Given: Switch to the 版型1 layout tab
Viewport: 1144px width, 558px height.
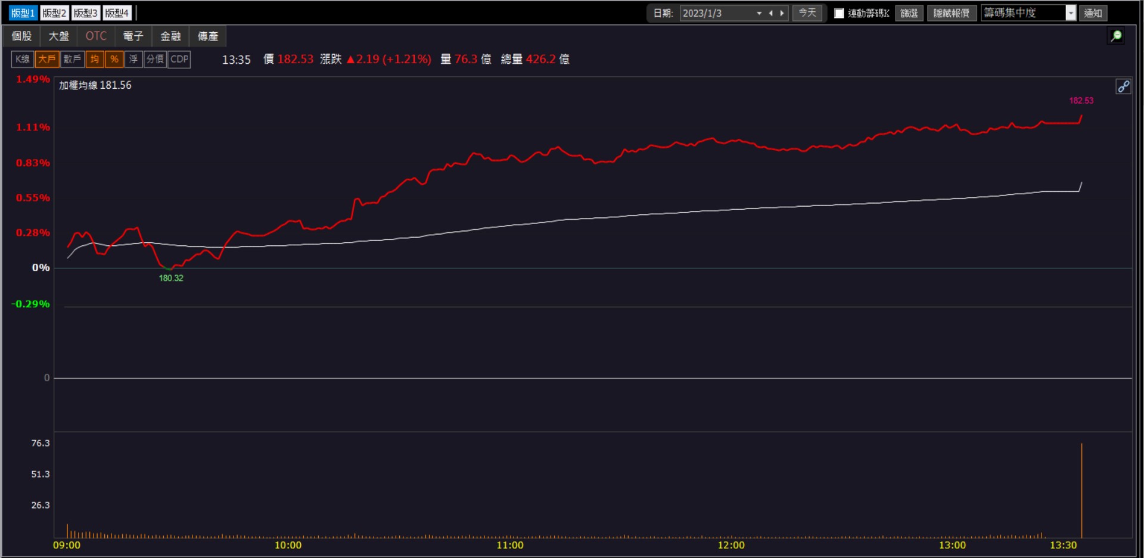Looking at the screenshot, I should click(23, 13).
